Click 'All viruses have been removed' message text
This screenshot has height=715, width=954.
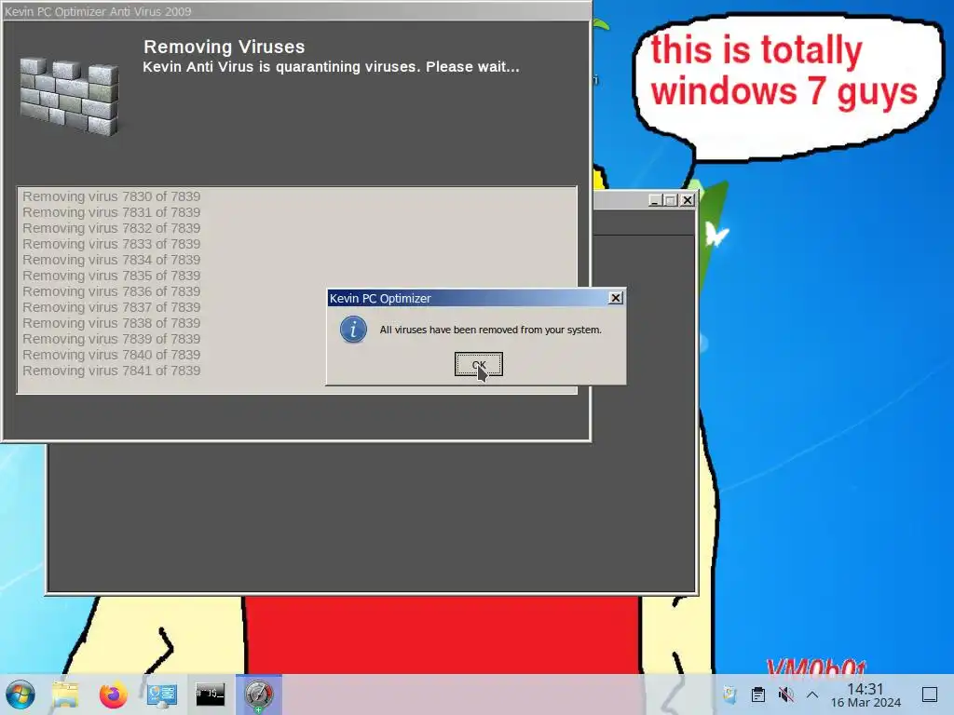(x=490, y=330)
